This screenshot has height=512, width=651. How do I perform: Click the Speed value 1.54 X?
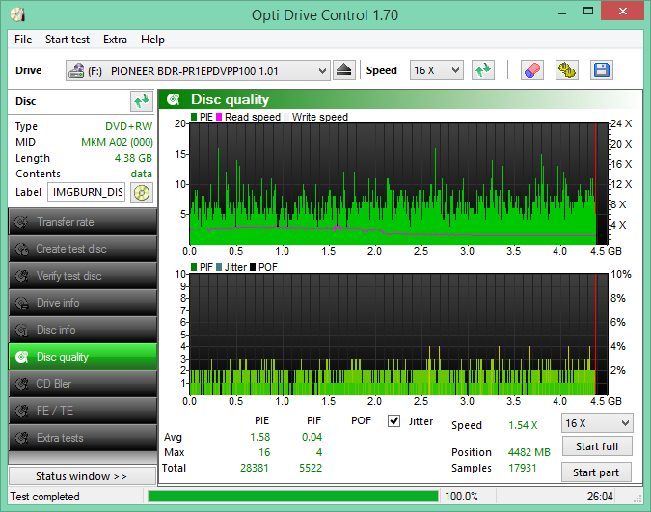pos(523,425)
